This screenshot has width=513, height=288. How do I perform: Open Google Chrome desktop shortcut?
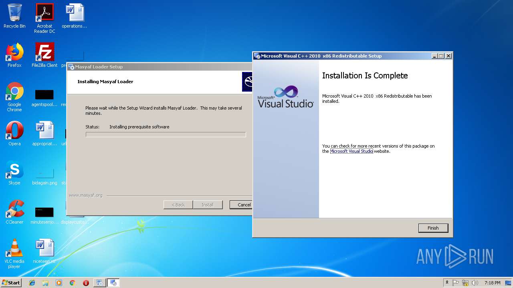(x=14, y=97)
